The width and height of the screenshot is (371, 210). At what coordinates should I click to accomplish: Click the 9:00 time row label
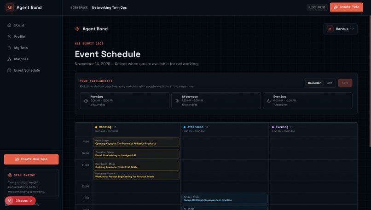[x=86, y=142]
